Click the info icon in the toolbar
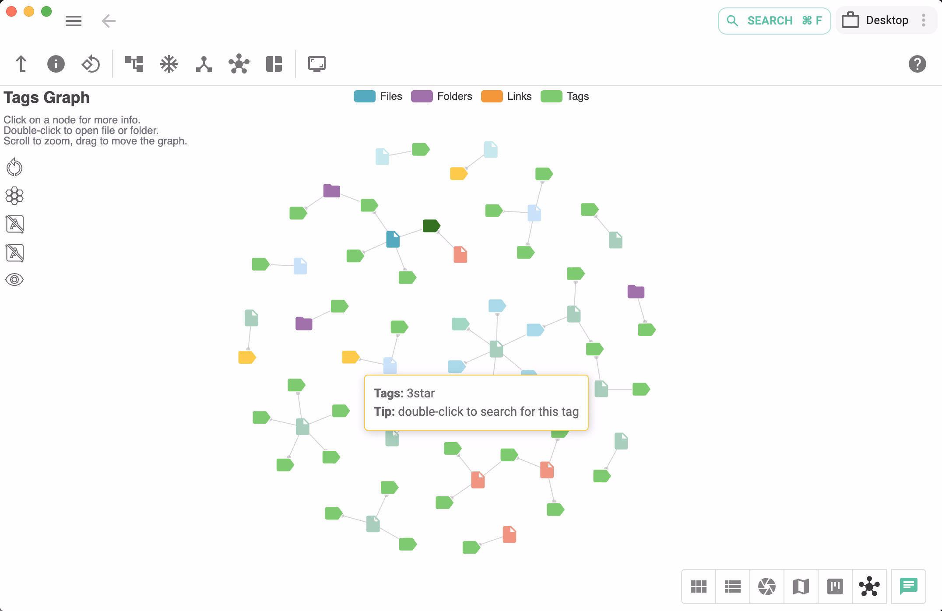The height and width of the screenshot is (611, 942). coord(56,63)
